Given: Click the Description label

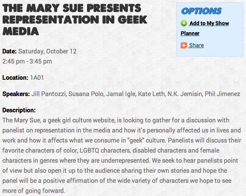Looking at the screenshot, I should pos(19,110).
